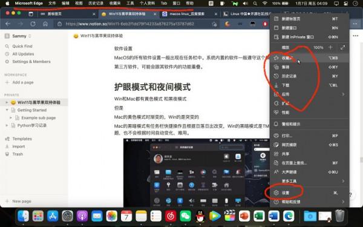Open Excel in the Dock

pos(259,216)
